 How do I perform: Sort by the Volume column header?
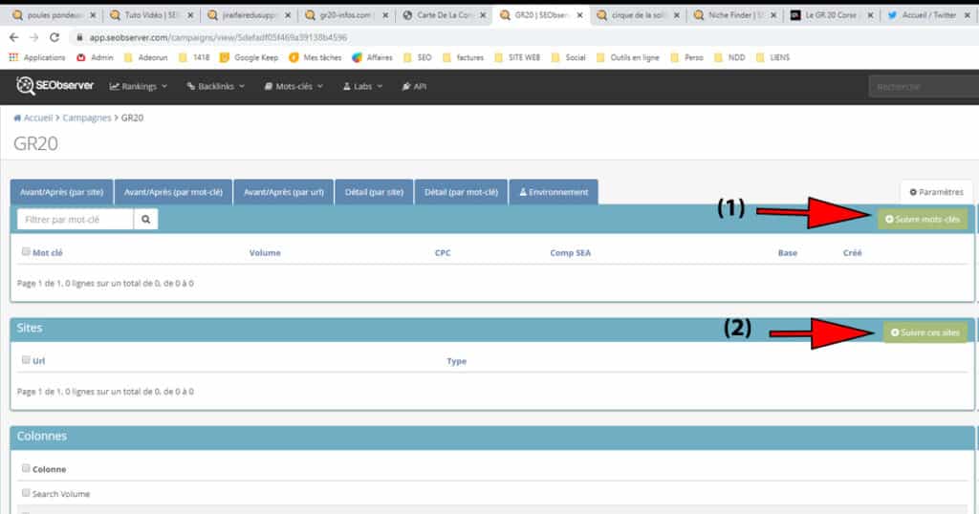click(x=265, y=252)
